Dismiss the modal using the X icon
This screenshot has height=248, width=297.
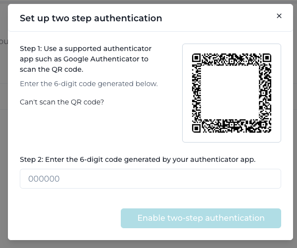point(279,16)
